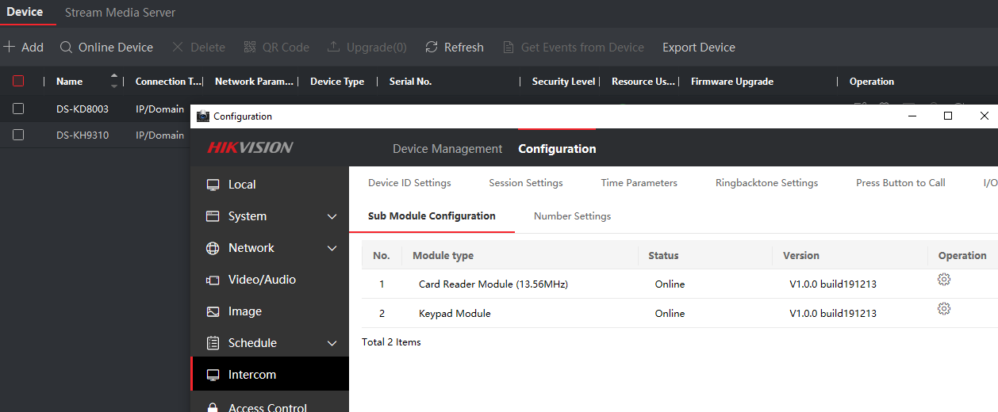
Task: Open Online Device search
Action: 106,48
